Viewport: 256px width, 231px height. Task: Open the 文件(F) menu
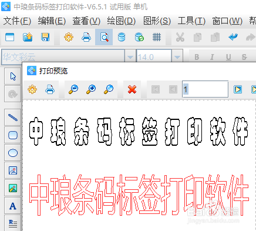click(17, 21)
